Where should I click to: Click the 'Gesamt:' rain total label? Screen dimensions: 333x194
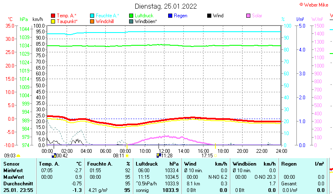coord(289,184)
